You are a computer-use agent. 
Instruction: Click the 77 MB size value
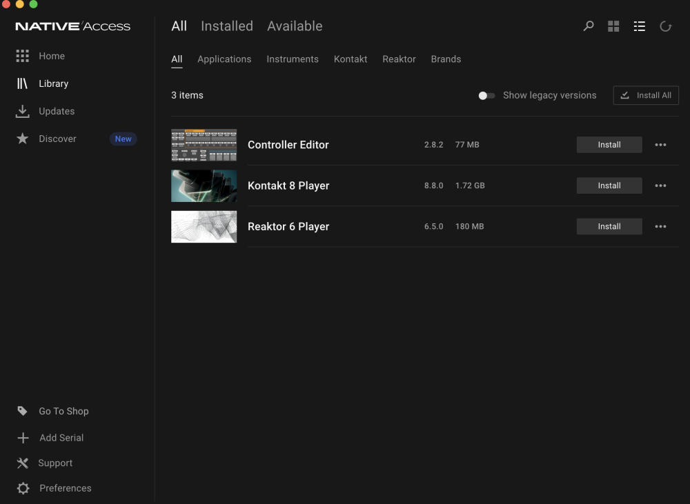467,145
